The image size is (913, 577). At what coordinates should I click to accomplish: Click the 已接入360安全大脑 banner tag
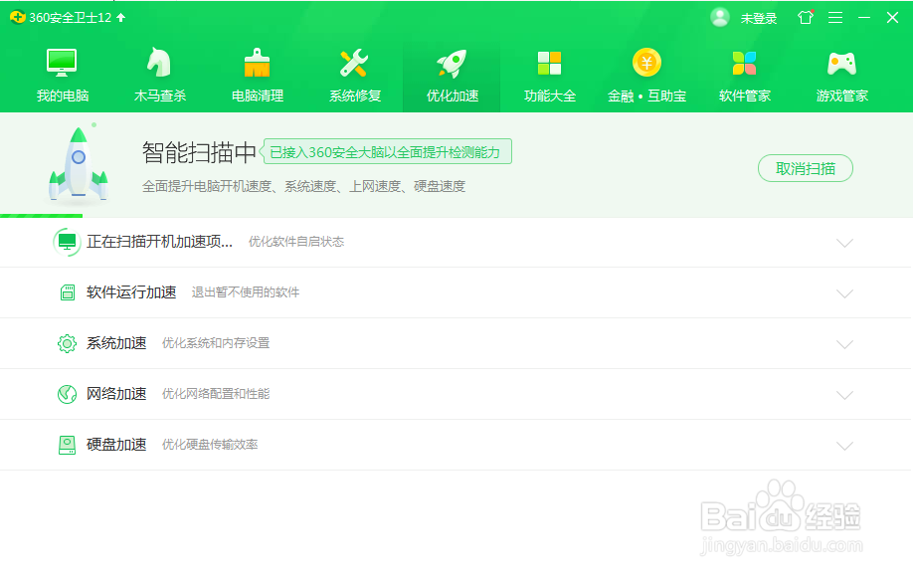(386, 151)
